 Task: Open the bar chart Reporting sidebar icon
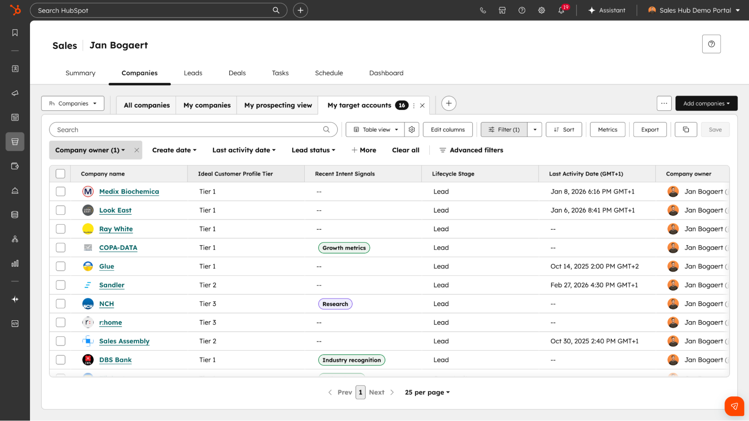tap(15, 263)
